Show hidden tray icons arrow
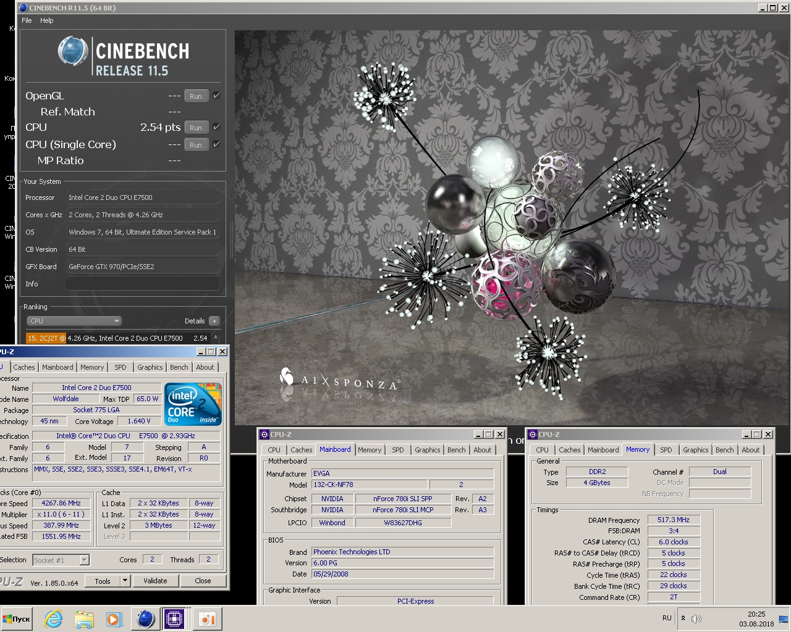This screenshot has width=791, height=632. pyautogui.click(x=683, y=618)
